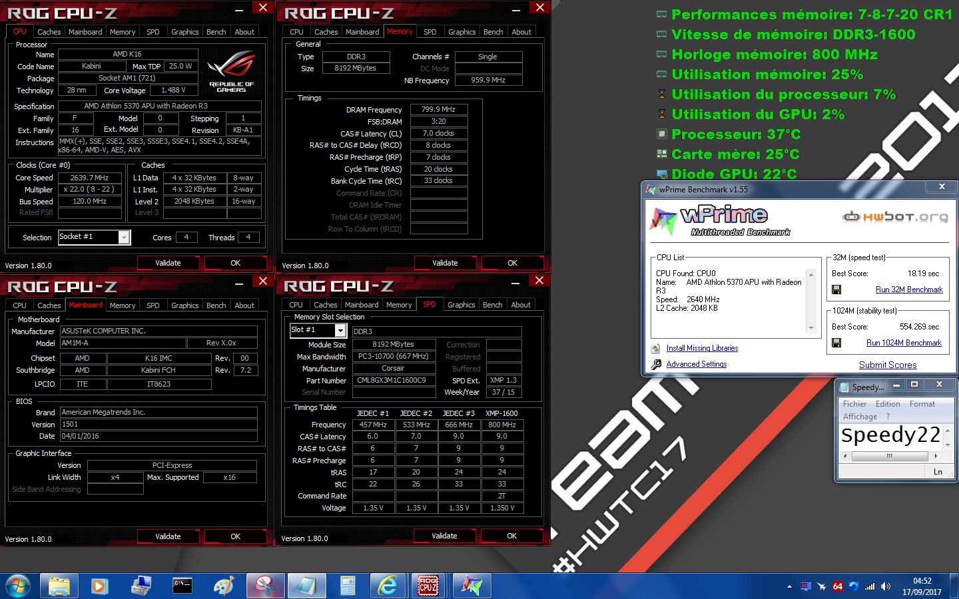Open the command prompt taskbar icon
Screen dimensions: 959x599
pyautogui.click(x=182, y=586)
